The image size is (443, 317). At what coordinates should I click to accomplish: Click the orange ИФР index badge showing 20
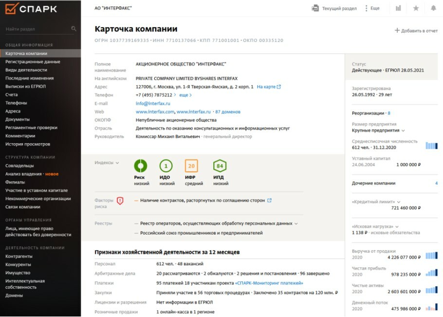click(x=191, y=166)
